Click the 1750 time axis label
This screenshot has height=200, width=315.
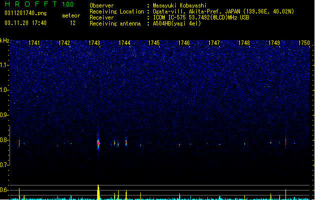[x=304, y=43]
